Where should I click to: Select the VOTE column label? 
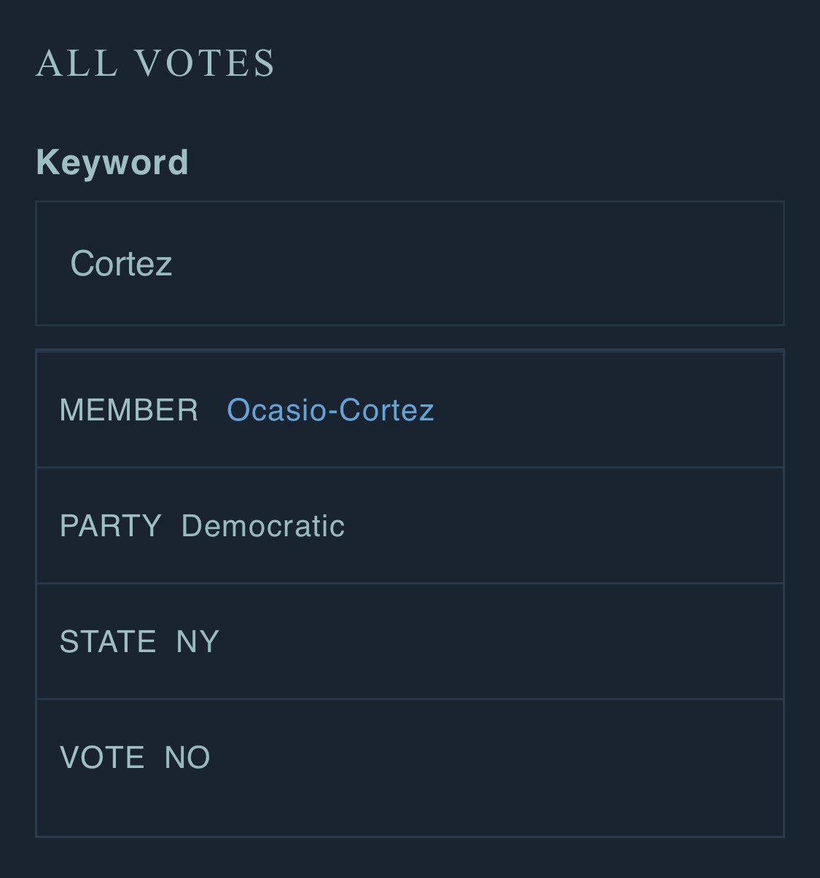point(101,758)
